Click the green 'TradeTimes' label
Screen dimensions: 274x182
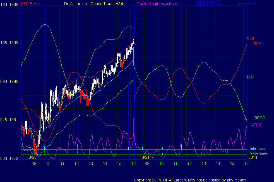coord(258,153)
